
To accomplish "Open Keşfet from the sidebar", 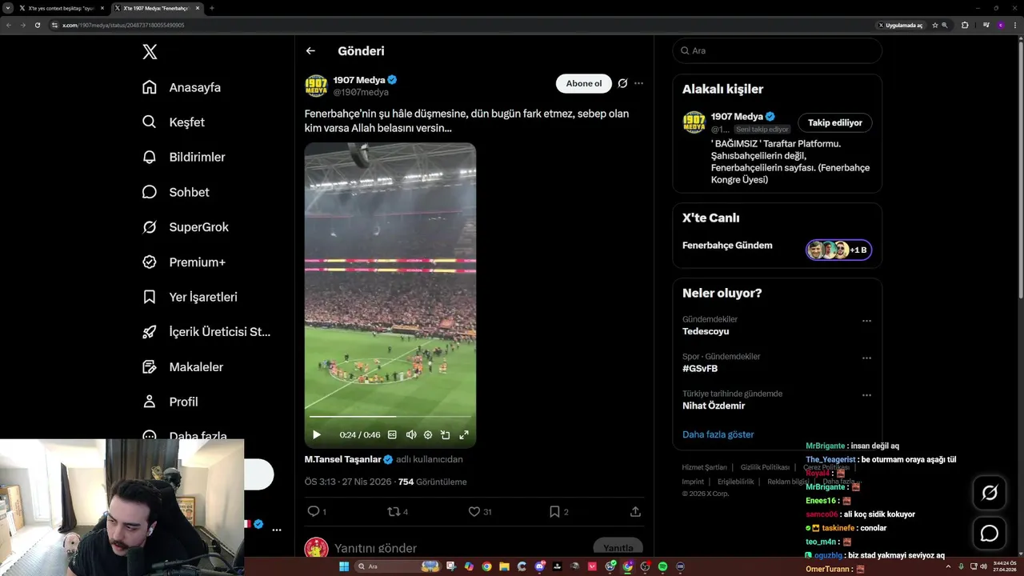I will tap(174, 122).
